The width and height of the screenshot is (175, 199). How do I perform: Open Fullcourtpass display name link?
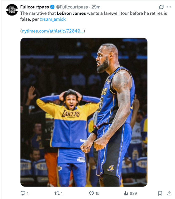pos(34,7)
